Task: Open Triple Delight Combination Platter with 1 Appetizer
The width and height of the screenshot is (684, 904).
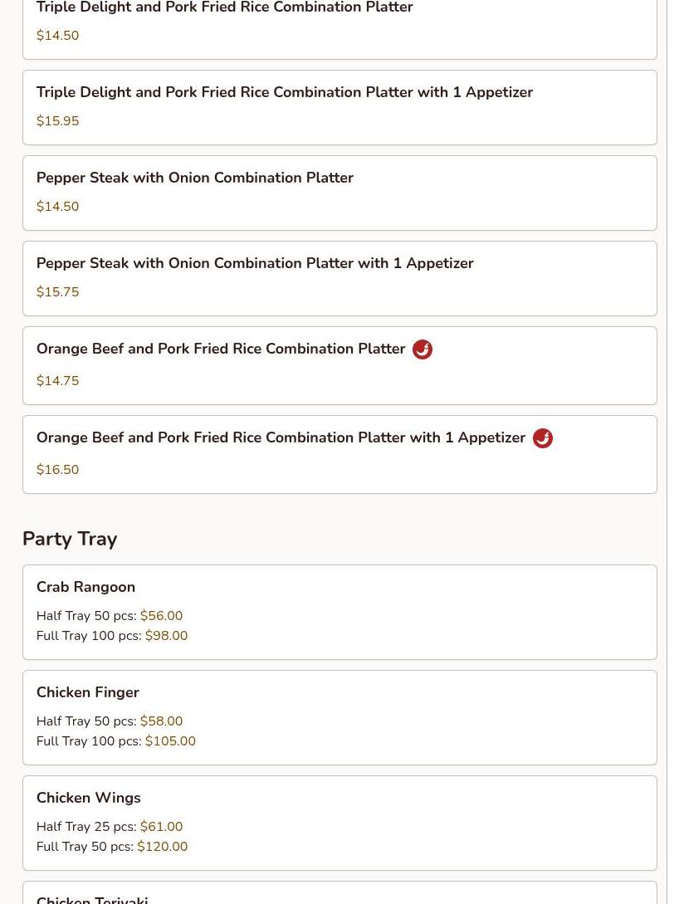Action: coord(284,92)
